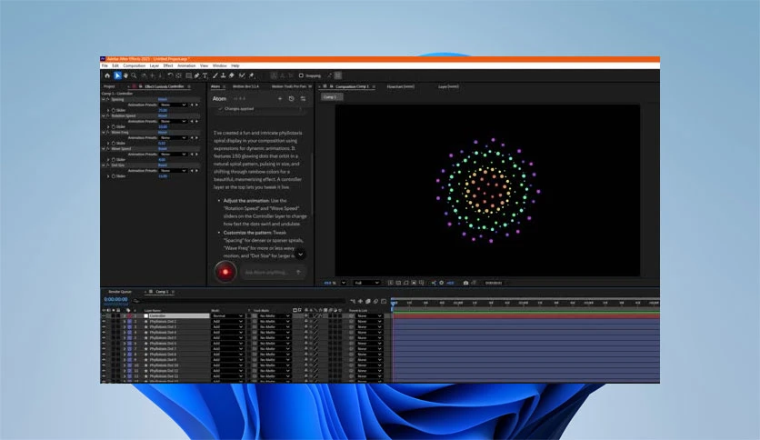Open Animation Presets dropdown for Dot Size
The height and width of the screenshot is (440, 760).
click(173, 171)
